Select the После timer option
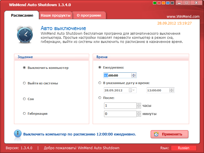204x153 pixels. click(x=100, y=98)
